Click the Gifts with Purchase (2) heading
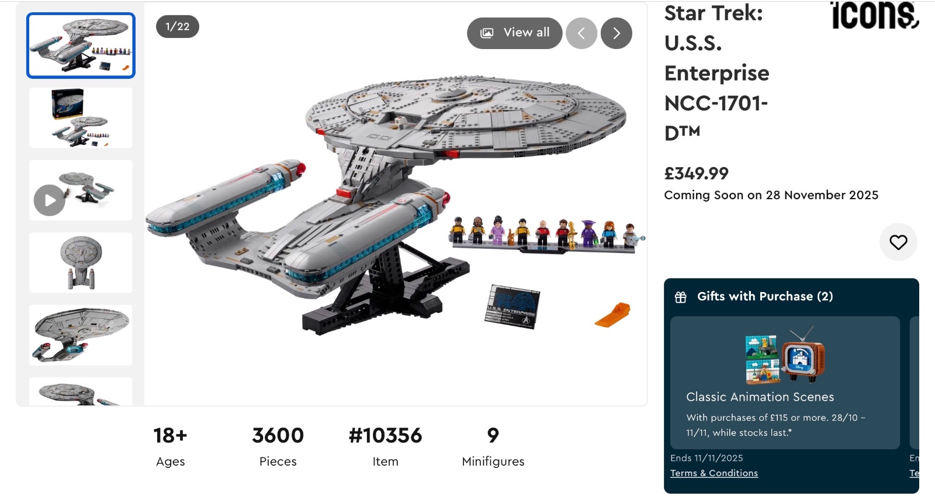Screen dimensions: 935x496 (x=765, y=297)
